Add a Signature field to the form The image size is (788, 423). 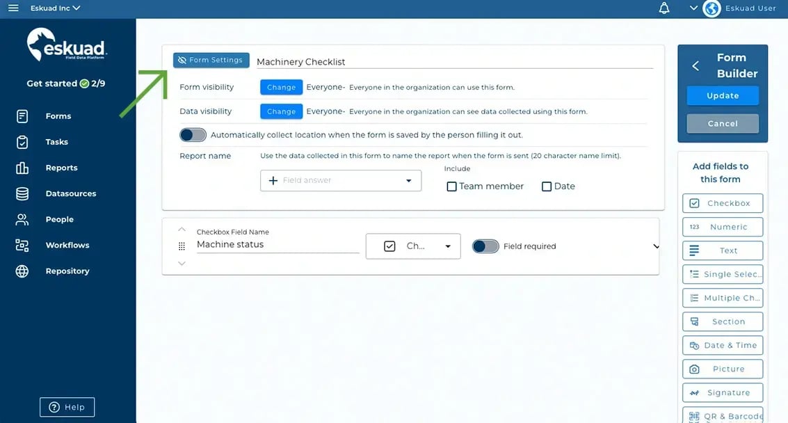pyautogui.click(x=723, y=392)
